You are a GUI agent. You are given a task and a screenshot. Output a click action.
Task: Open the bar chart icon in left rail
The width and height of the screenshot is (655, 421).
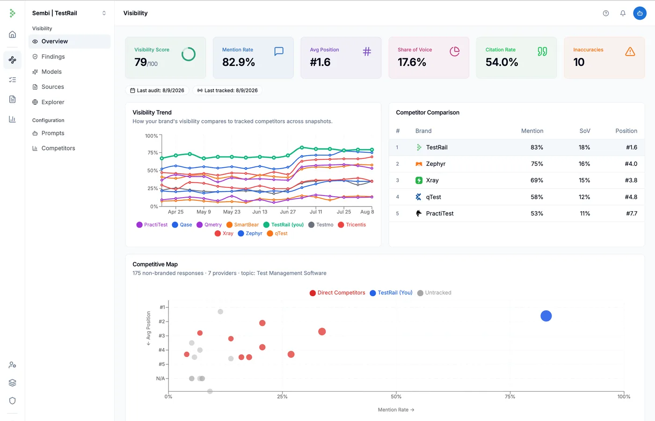click(x=12, y=119)
